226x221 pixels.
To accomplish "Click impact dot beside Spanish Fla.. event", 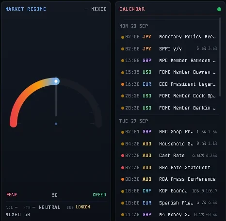I will coord(123,203).
